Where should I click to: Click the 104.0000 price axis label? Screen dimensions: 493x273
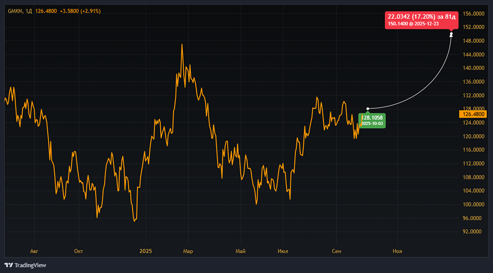473,191
